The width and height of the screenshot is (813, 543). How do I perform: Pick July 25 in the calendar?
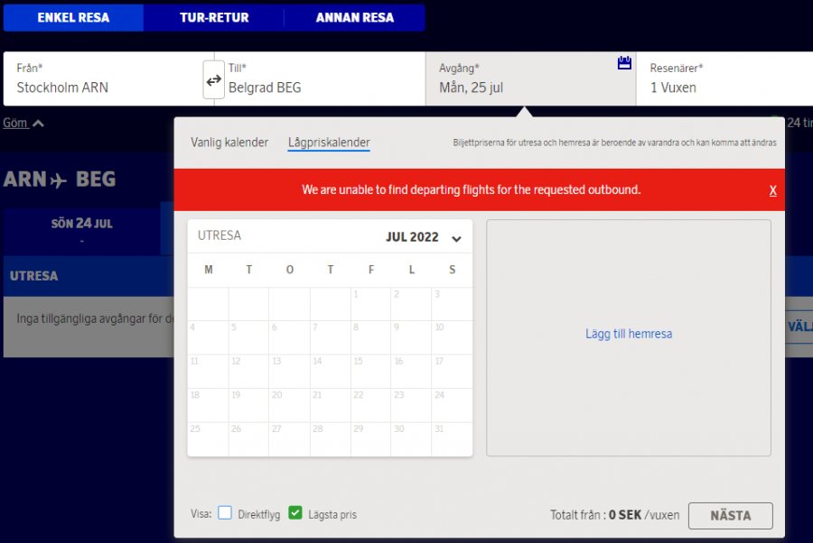click(x=208, y=439)
